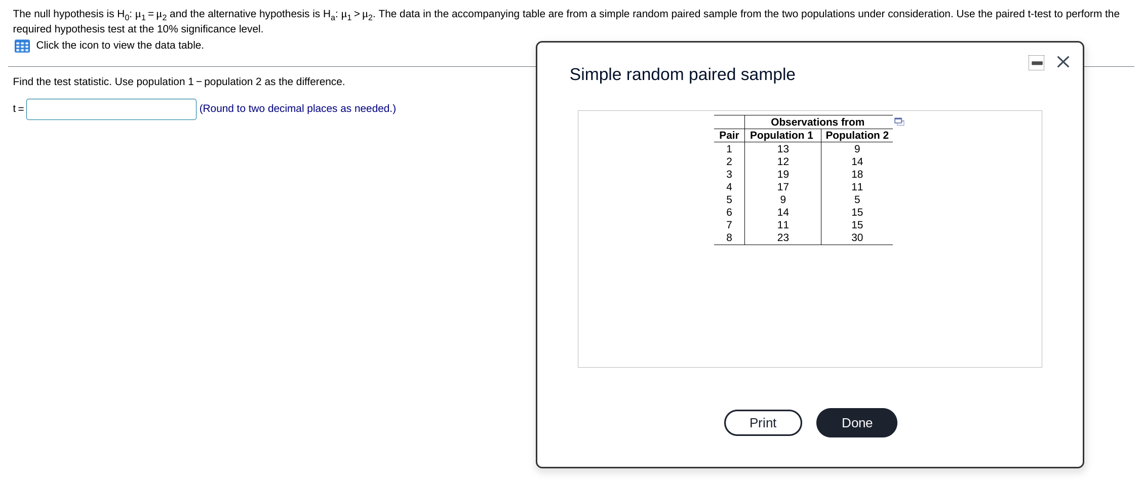Select the Observations from header cell

[x=817, y=122]
